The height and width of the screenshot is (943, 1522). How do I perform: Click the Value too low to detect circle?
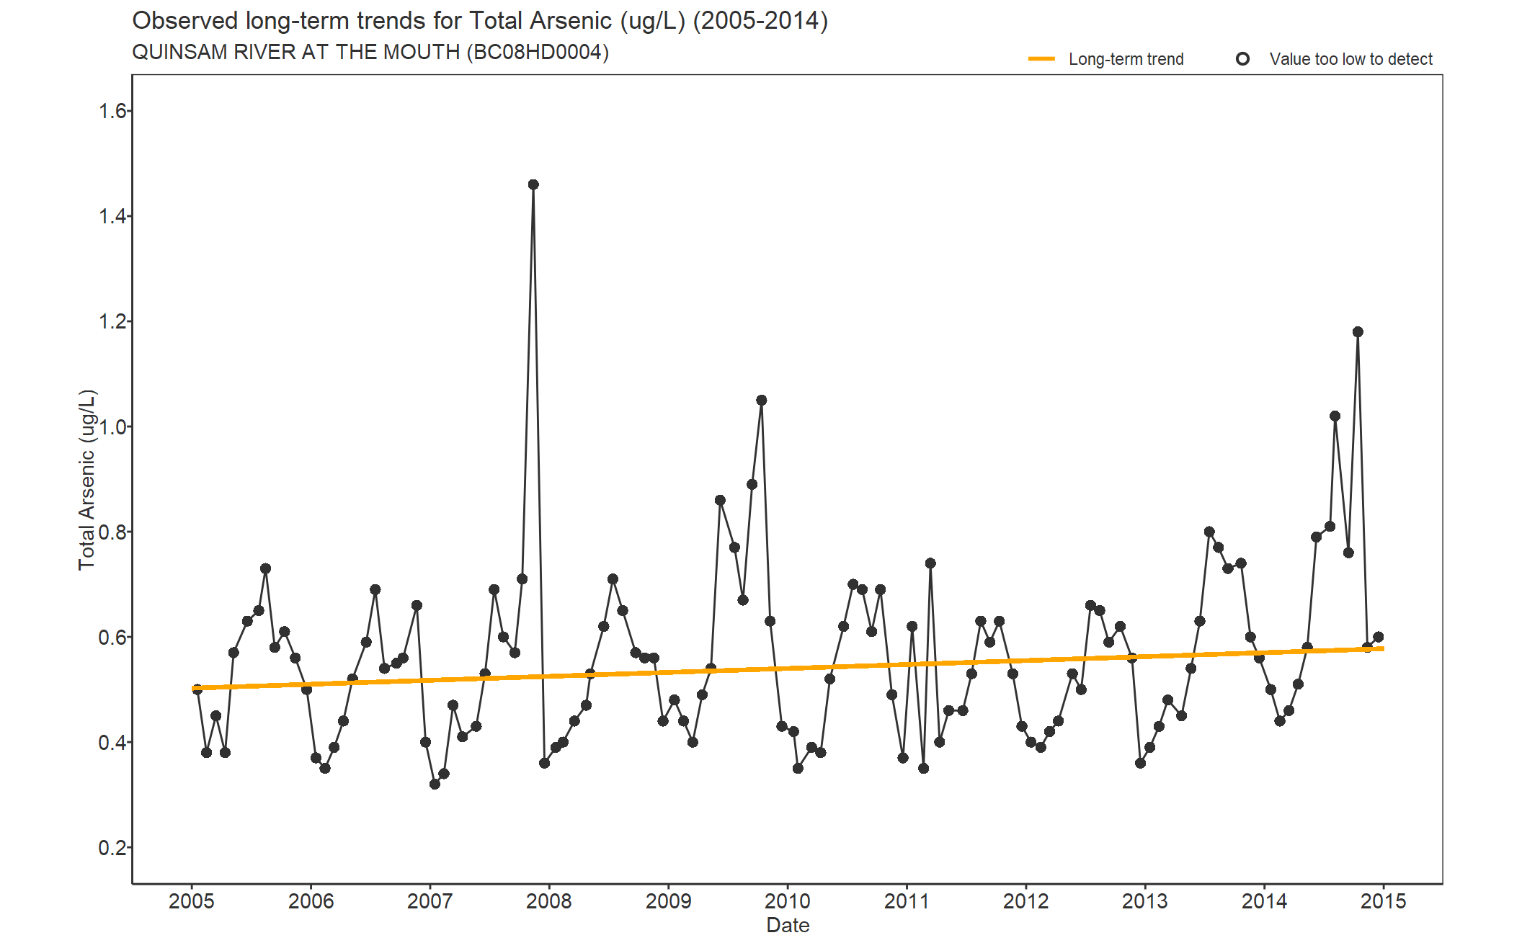(x=1242, y=59)
